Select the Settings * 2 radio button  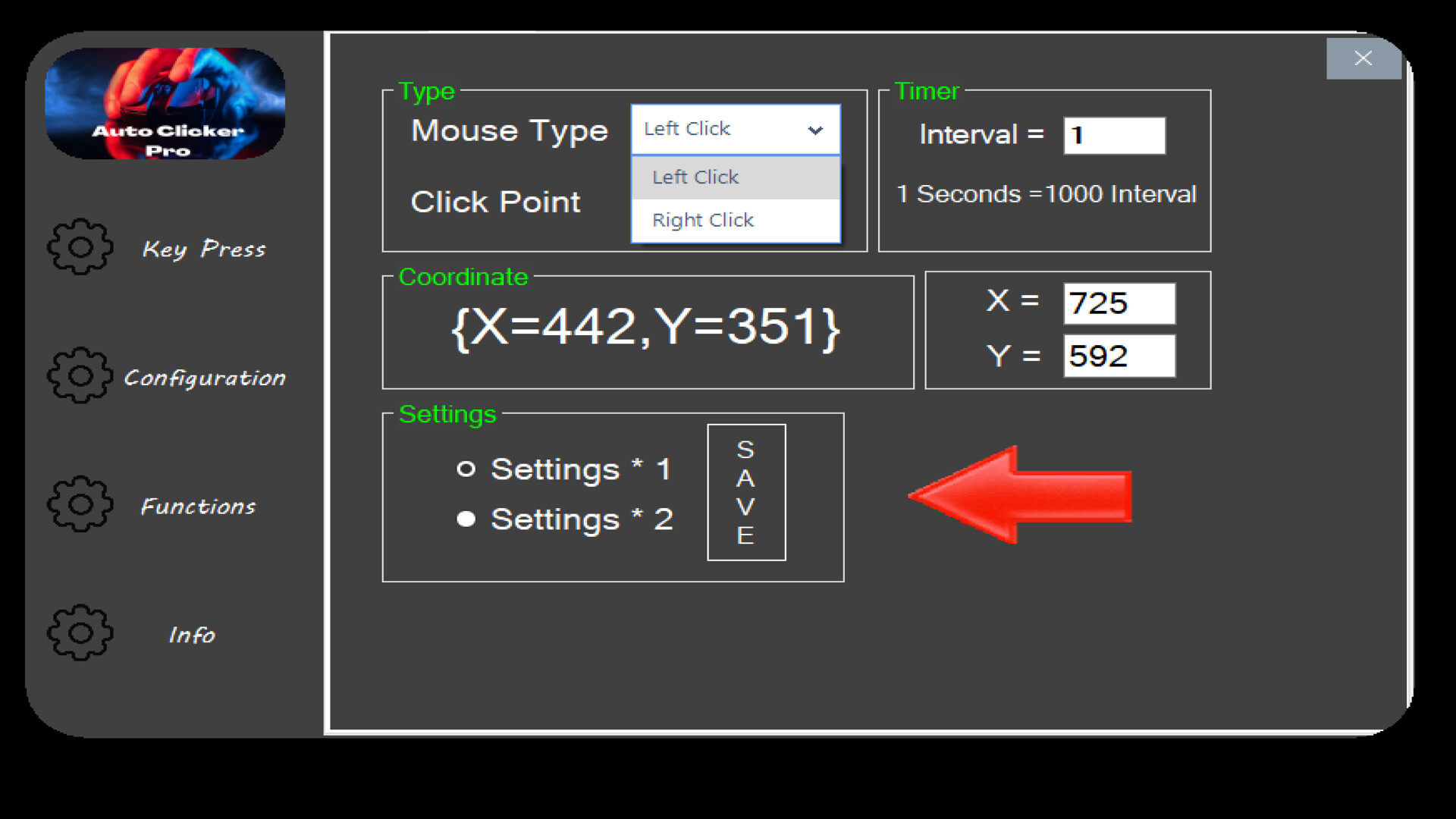coord(466,519)
